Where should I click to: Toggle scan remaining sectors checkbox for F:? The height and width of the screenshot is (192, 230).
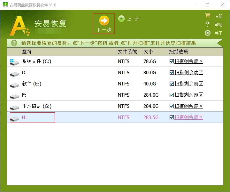[x=172, y=95]
